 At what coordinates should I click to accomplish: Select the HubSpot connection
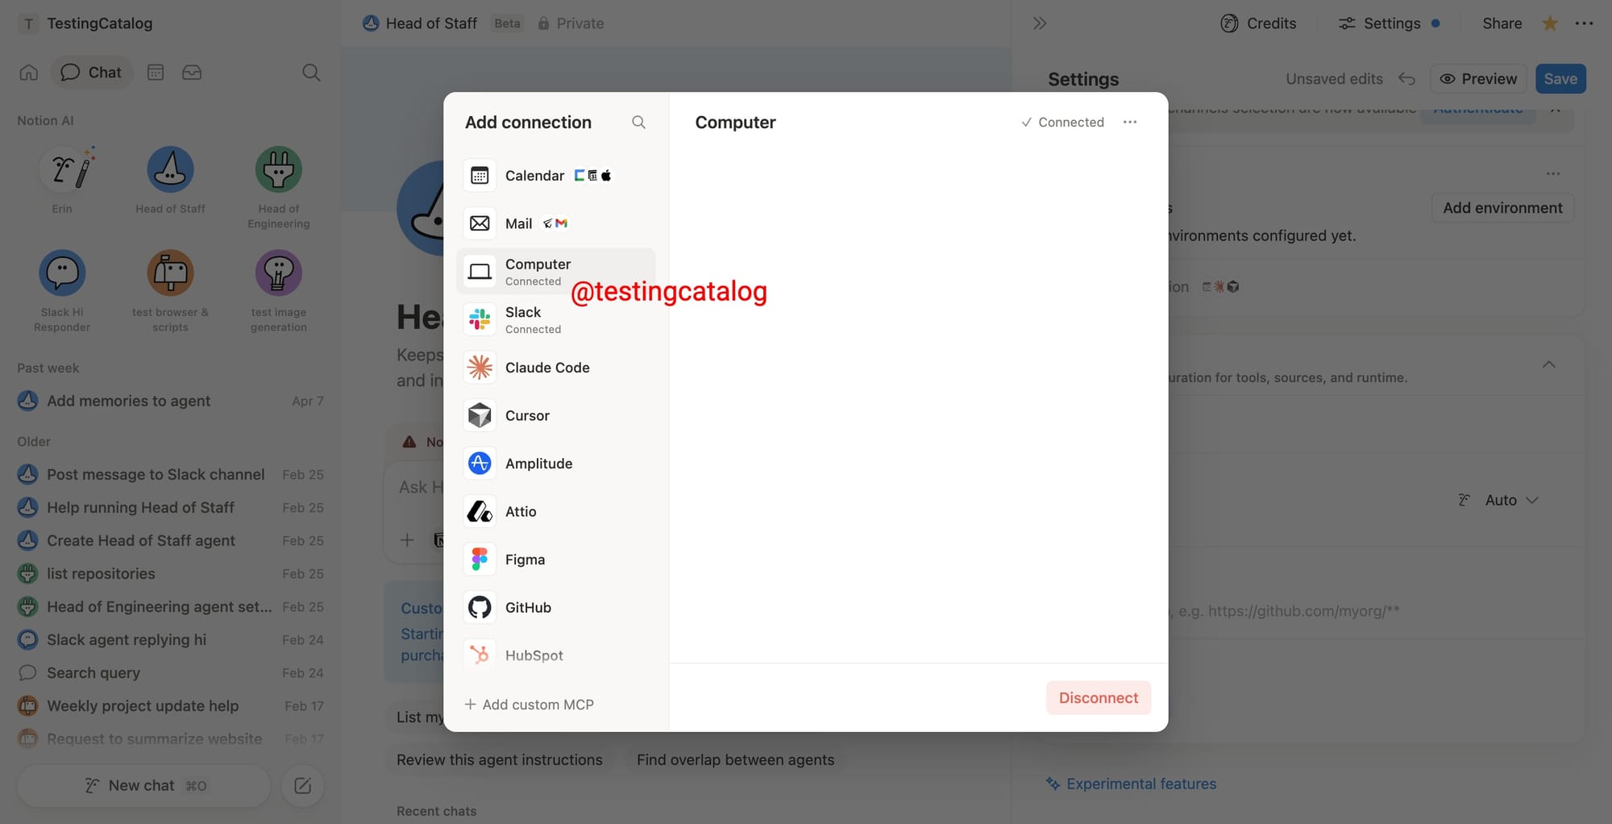tap(556, 655)
